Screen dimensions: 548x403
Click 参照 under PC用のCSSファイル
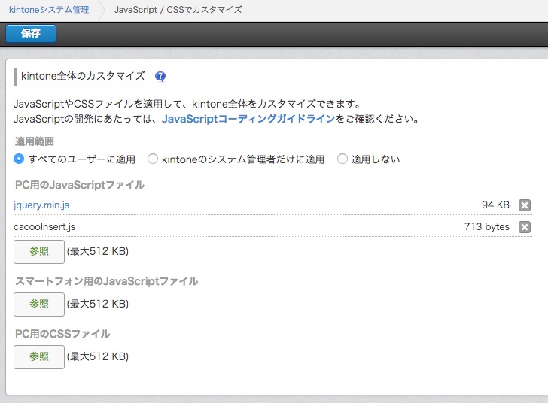39,357
